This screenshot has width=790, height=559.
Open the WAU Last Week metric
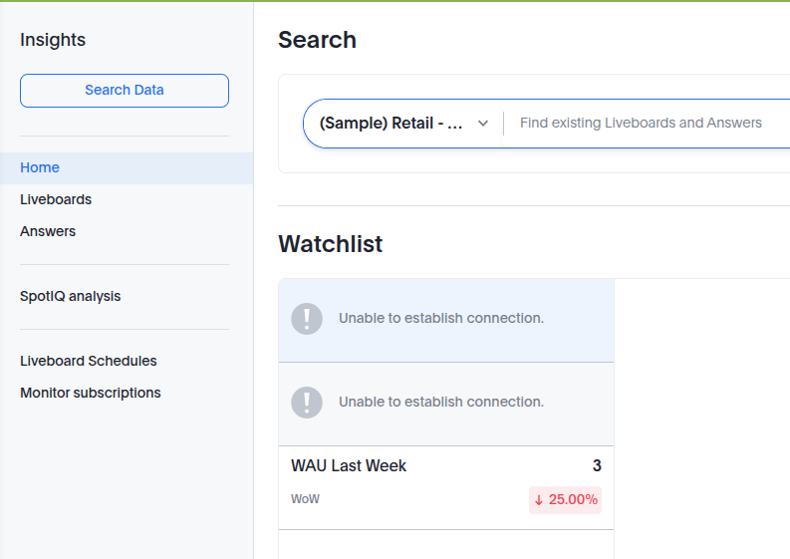point(349,465)
